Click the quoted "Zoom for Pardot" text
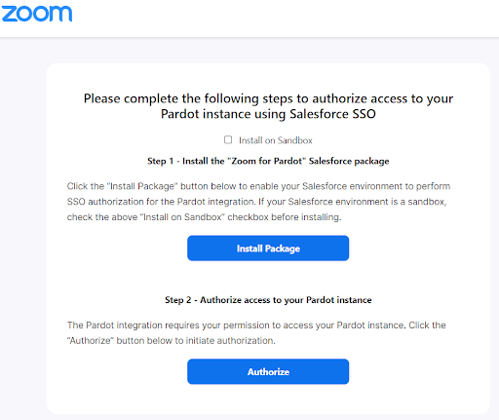The image size is (499, 420). click(x=266, y=161)
